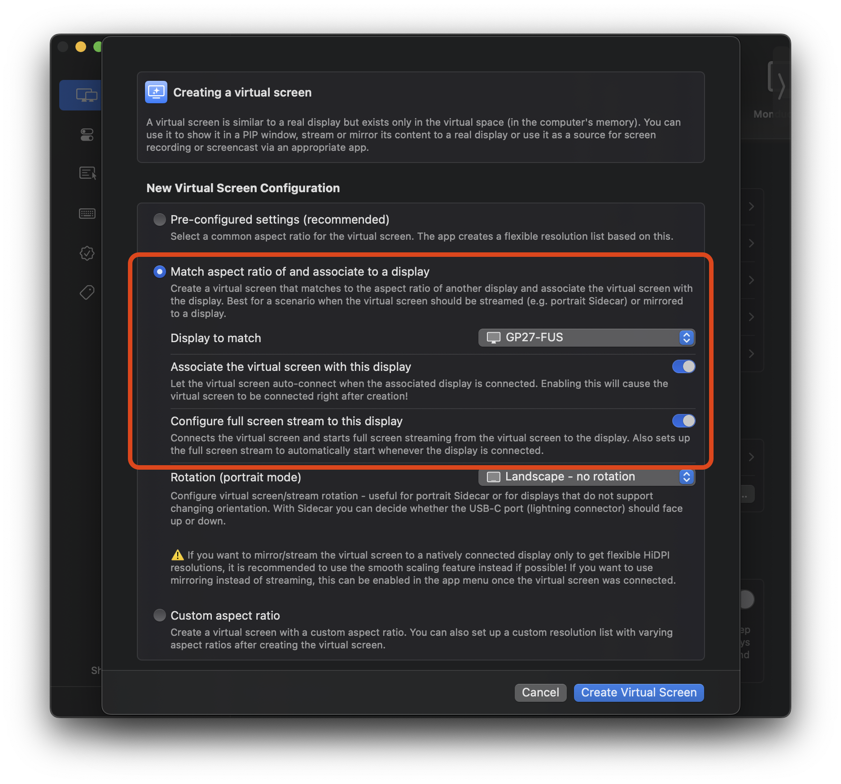This screenshot has width=841, height=784.
Task: Open the keyboard shortcuts sidebar icon
Action: [x=87, y=214]
